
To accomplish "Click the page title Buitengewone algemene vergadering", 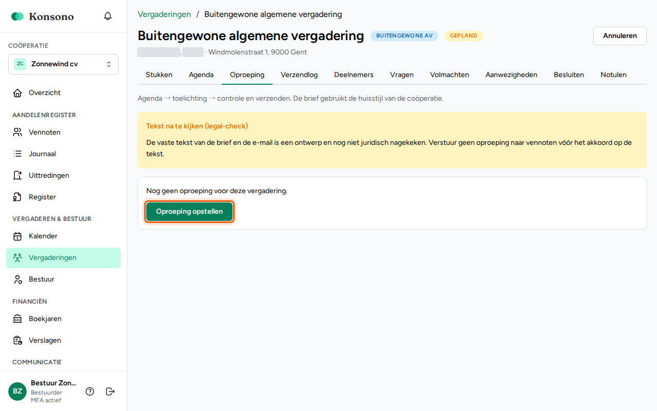I will click(x=250, y=36).
